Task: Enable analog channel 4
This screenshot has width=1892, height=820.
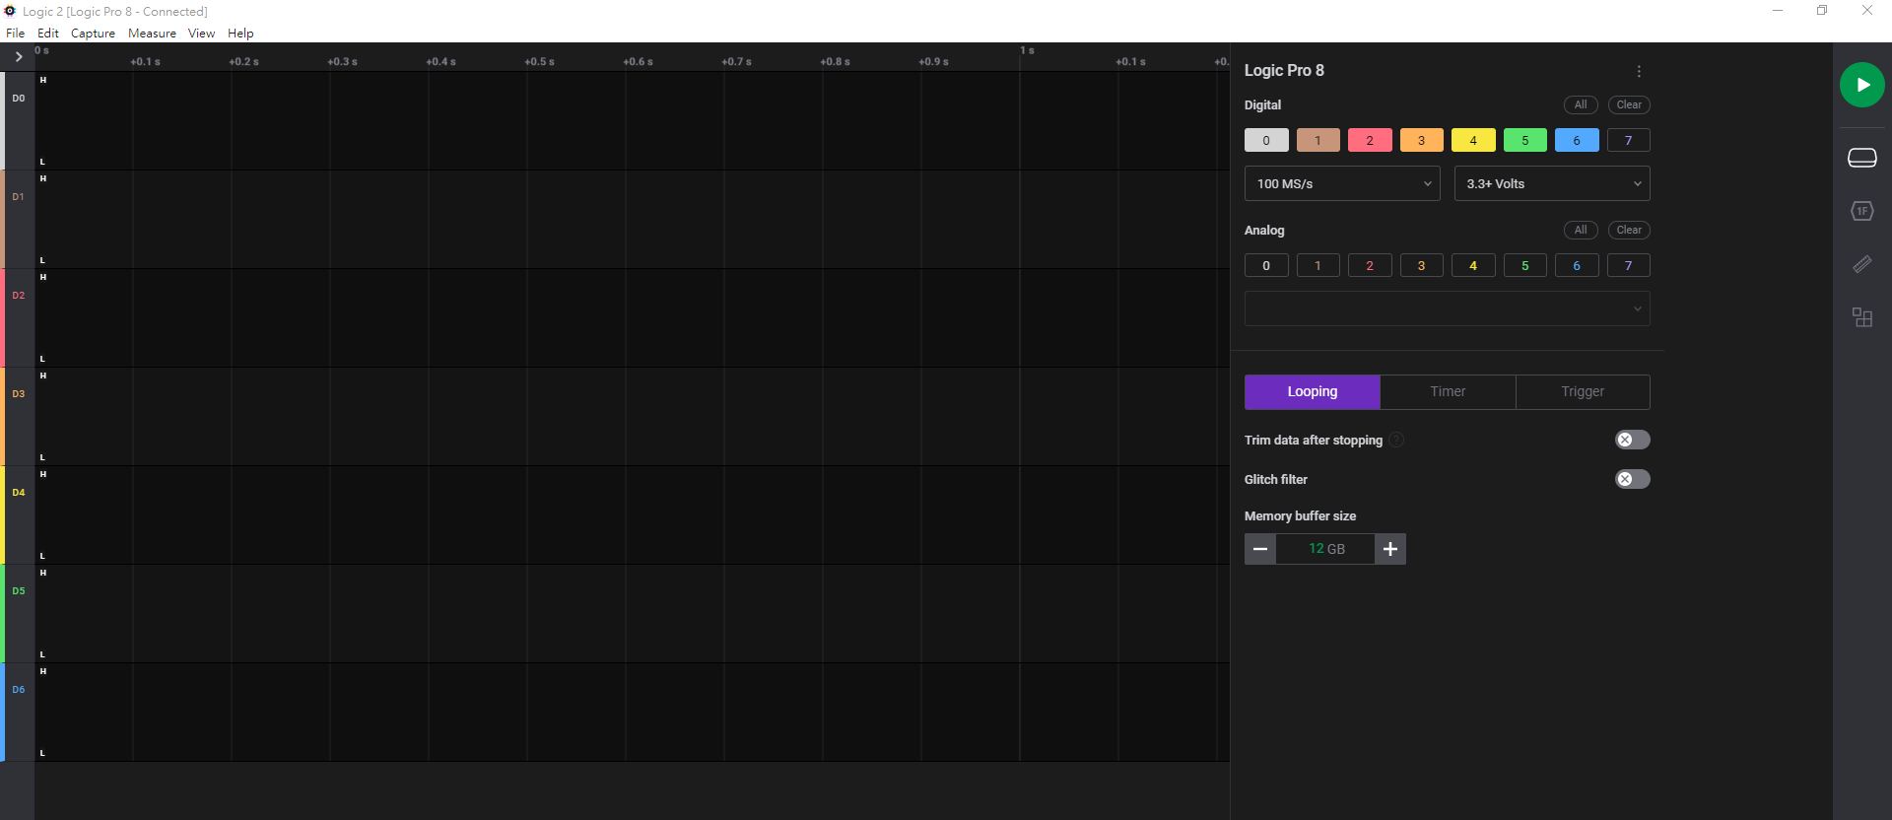Action: [x=1473, y=265]
